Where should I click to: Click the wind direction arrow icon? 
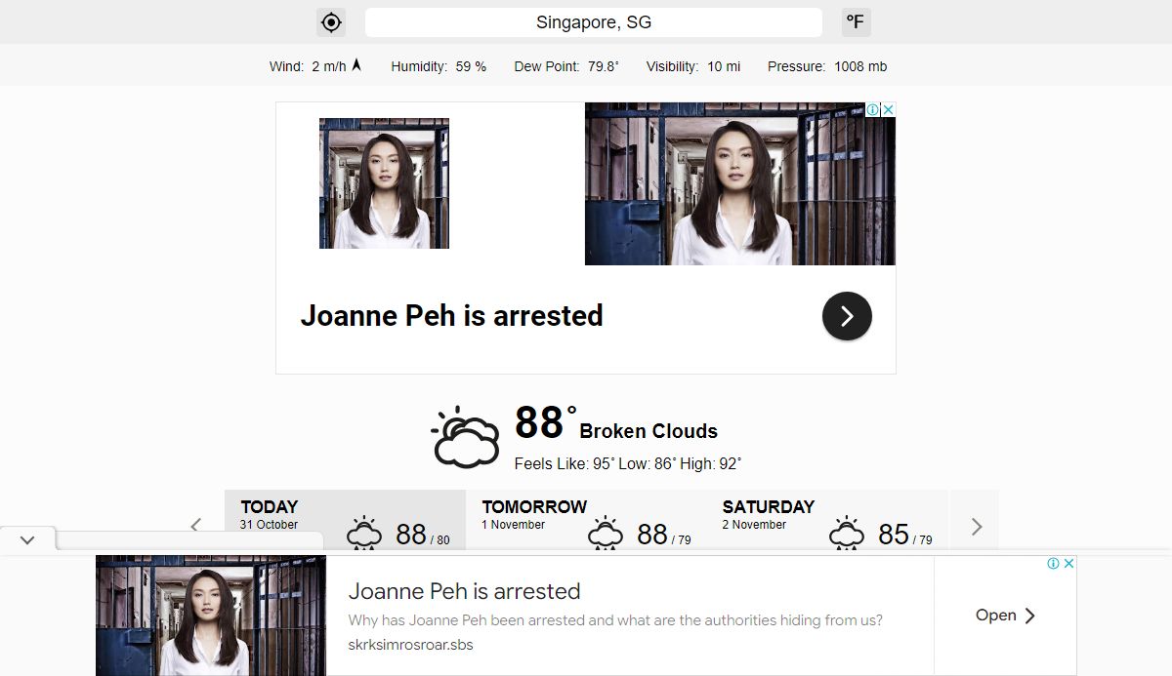pyautogui.click(x=356, y=65)
